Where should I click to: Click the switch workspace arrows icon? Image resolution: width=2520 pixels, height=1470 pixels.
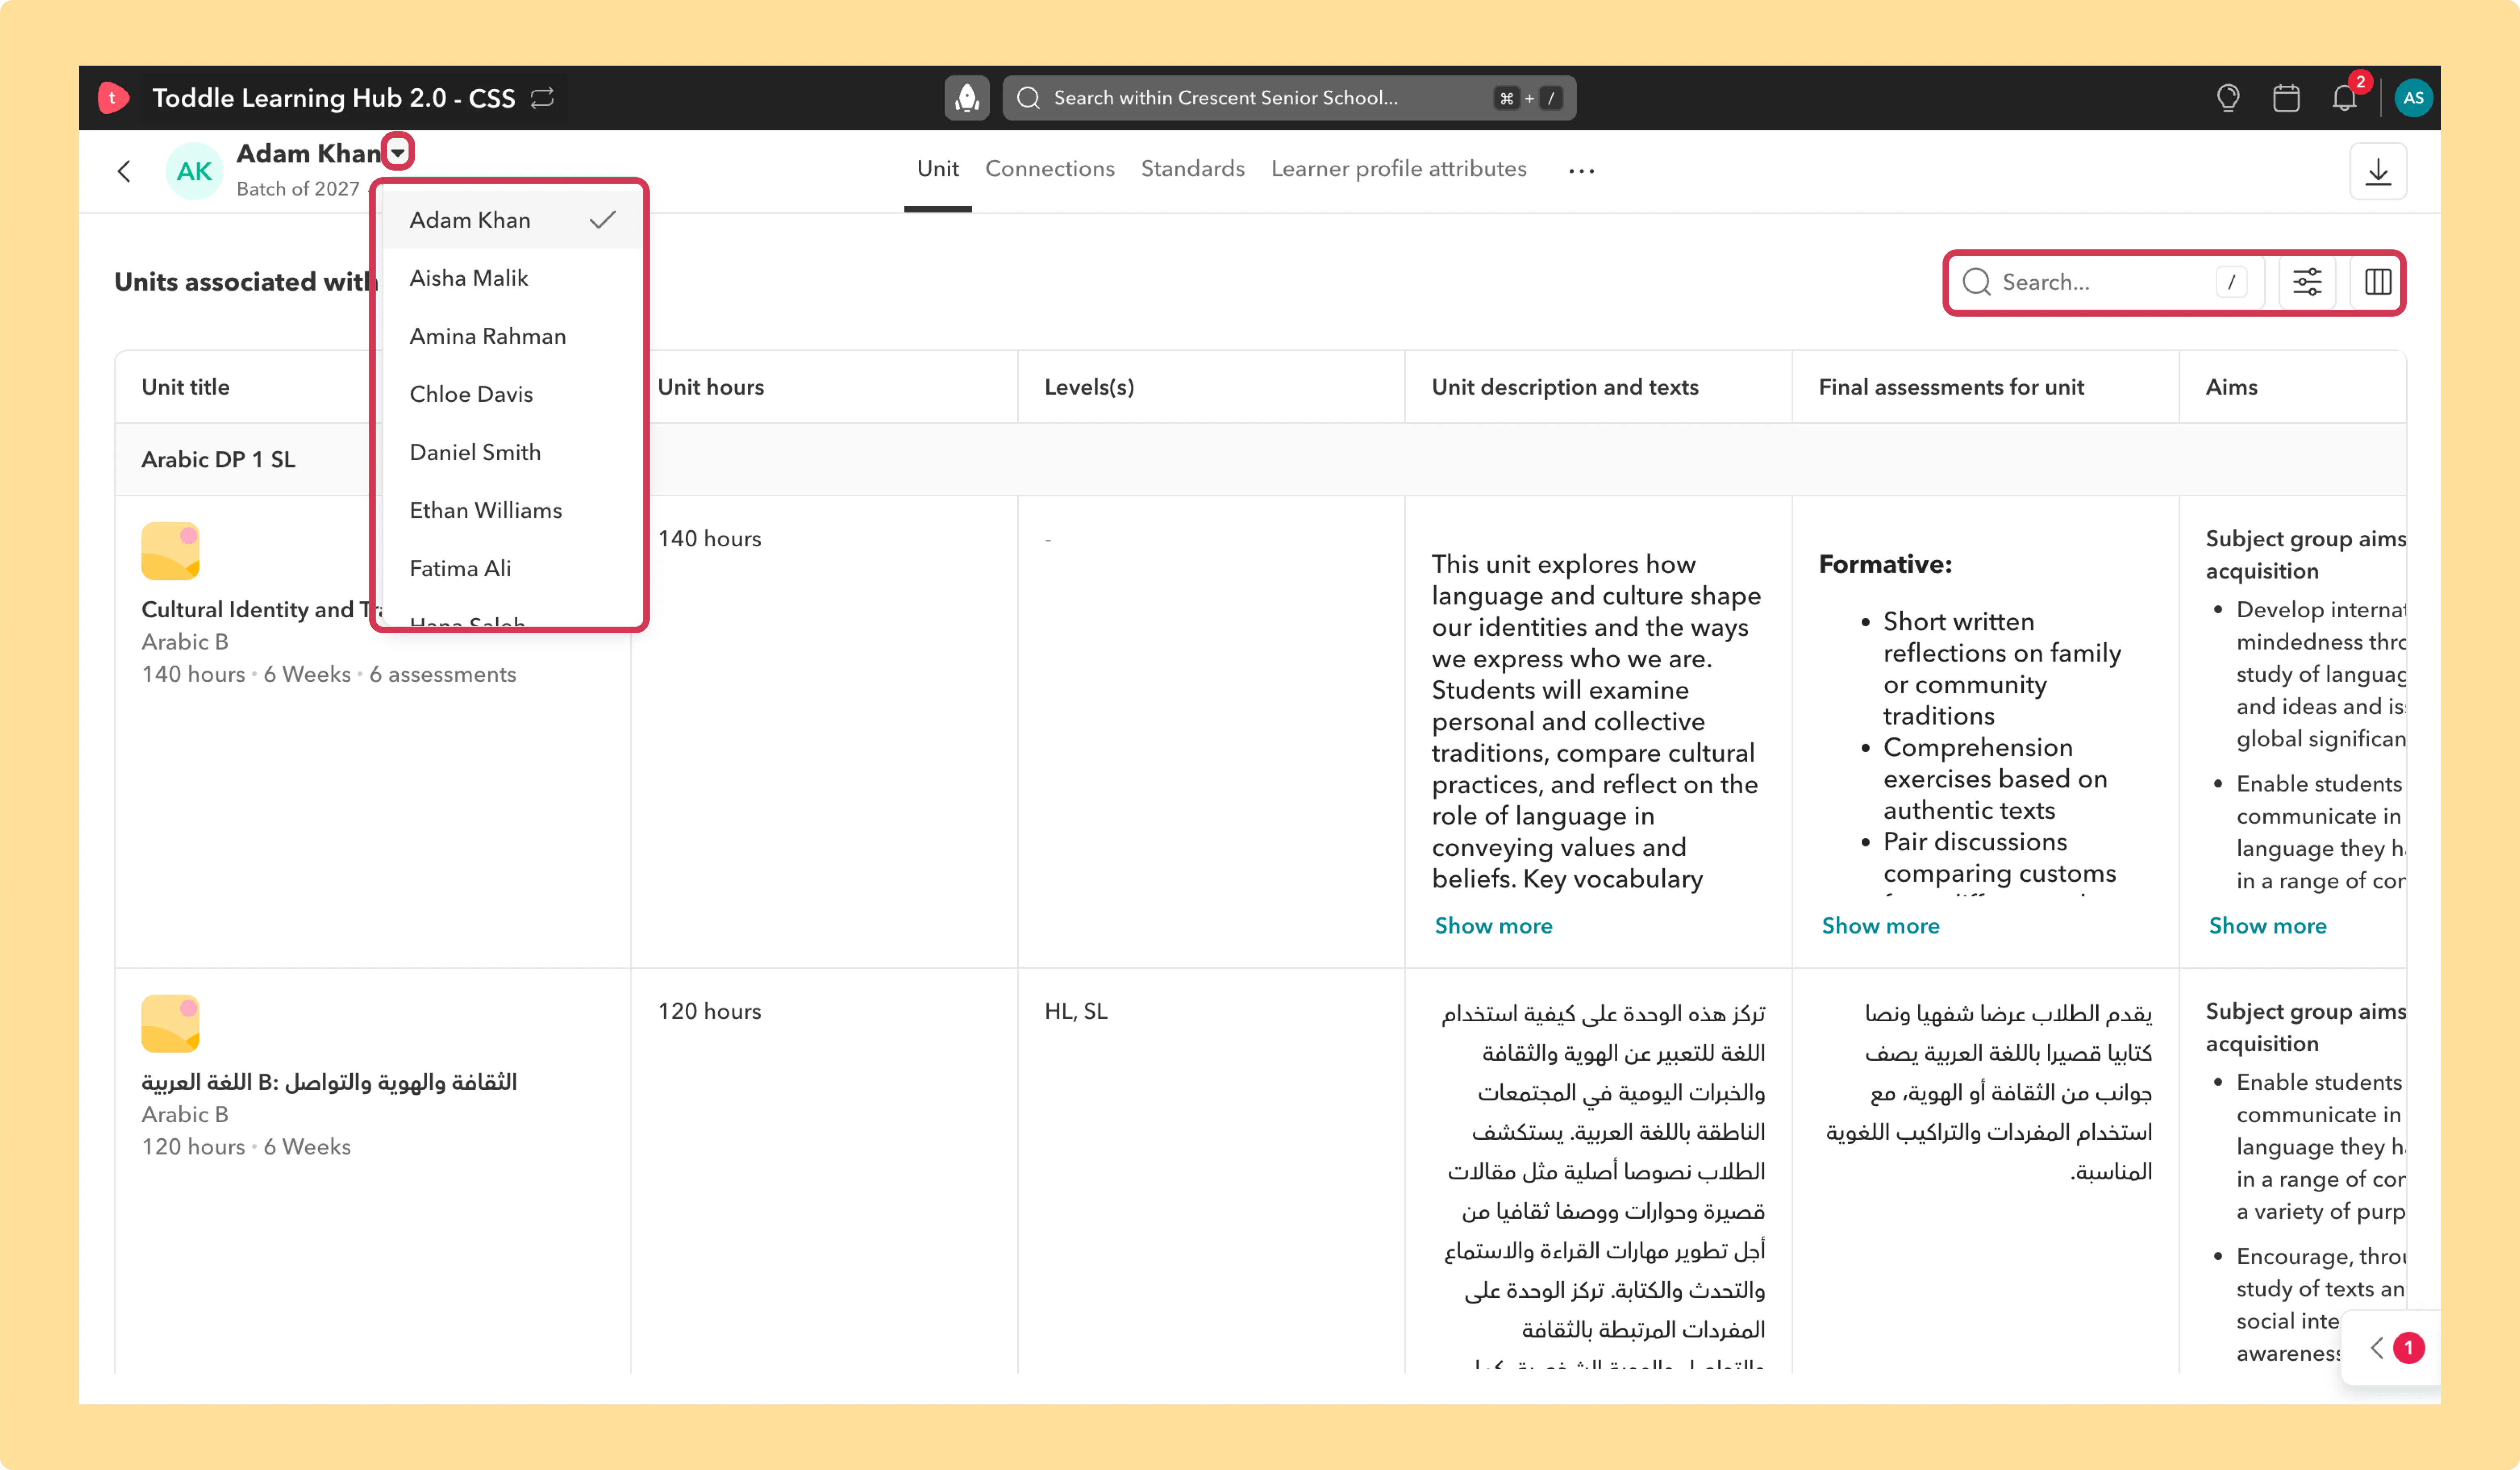[x=542, y=98]
